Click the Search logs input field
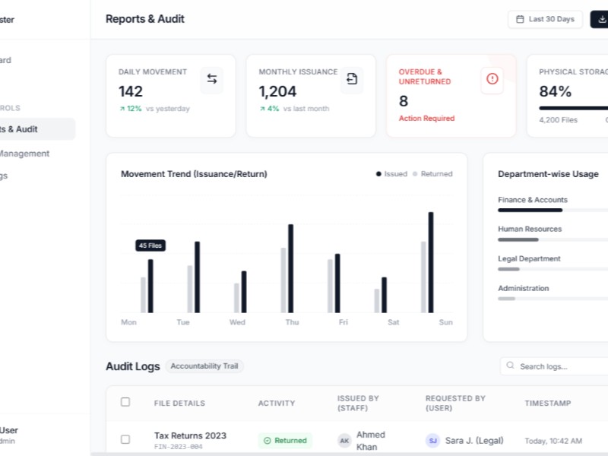This screenshot has height=456, width=608. (555, 366)
